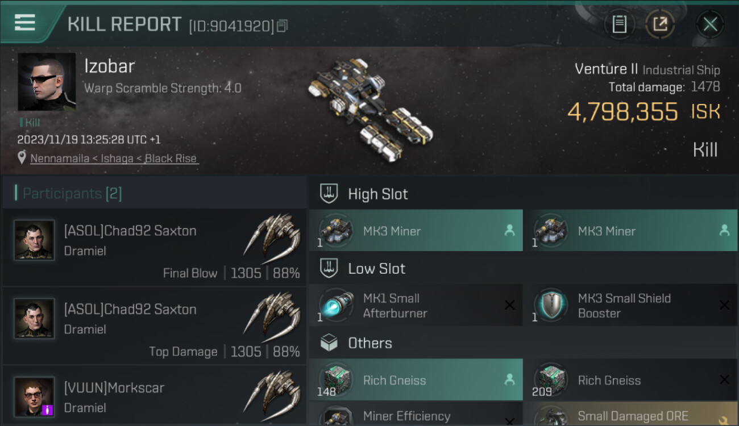Select the first MK3 Miner module
739x426 pixels.
click(x=416, y=231)
